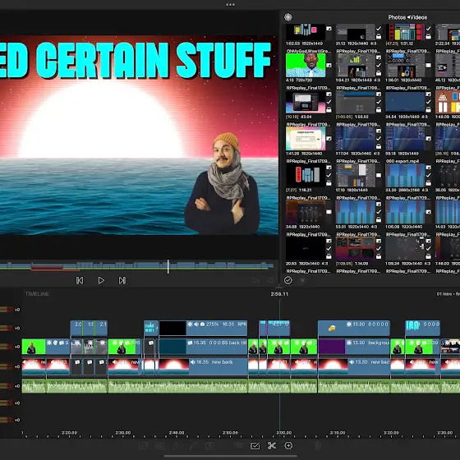460x460 pixels.
Task: Select the library clip marked [10.18] 43.04
Action: point(306,102)
